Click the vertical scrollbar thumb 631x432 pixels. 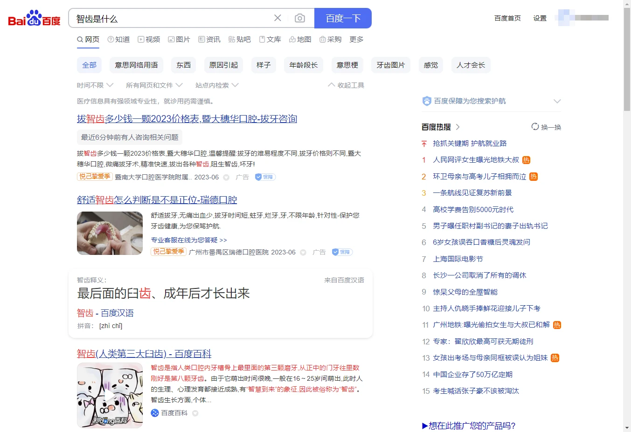(x=627, y=59)
